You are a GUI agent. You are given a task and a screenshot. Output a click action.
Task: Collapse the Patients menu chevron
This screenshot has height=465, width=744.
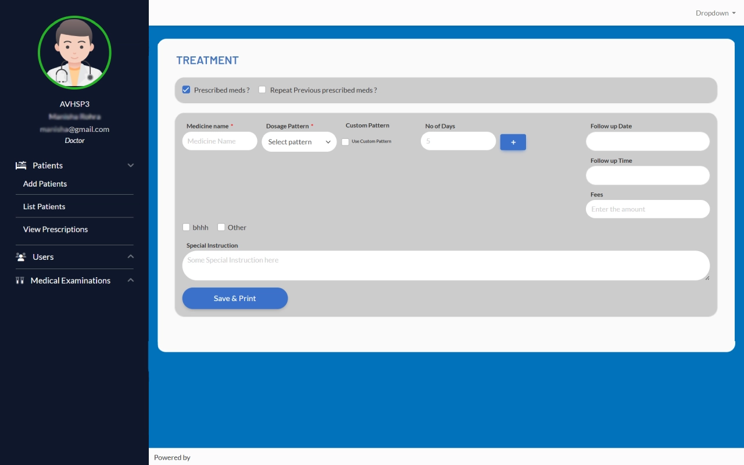pyautogui.click(x=130, y=166)
